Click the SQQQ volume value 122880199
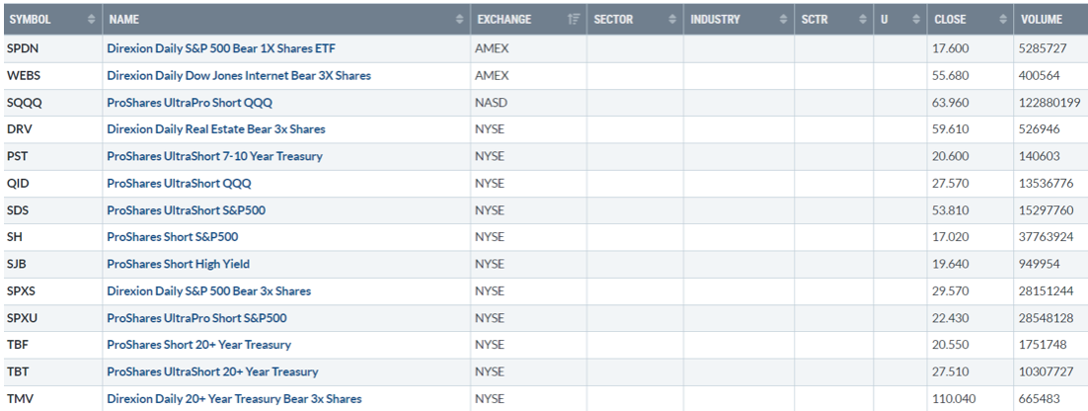Image resolution: width=1088 pixels, height=411 pixels. coord(1050,103)
